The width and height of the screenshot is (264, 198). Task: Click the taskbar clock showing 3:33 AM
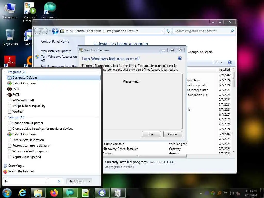251,193
